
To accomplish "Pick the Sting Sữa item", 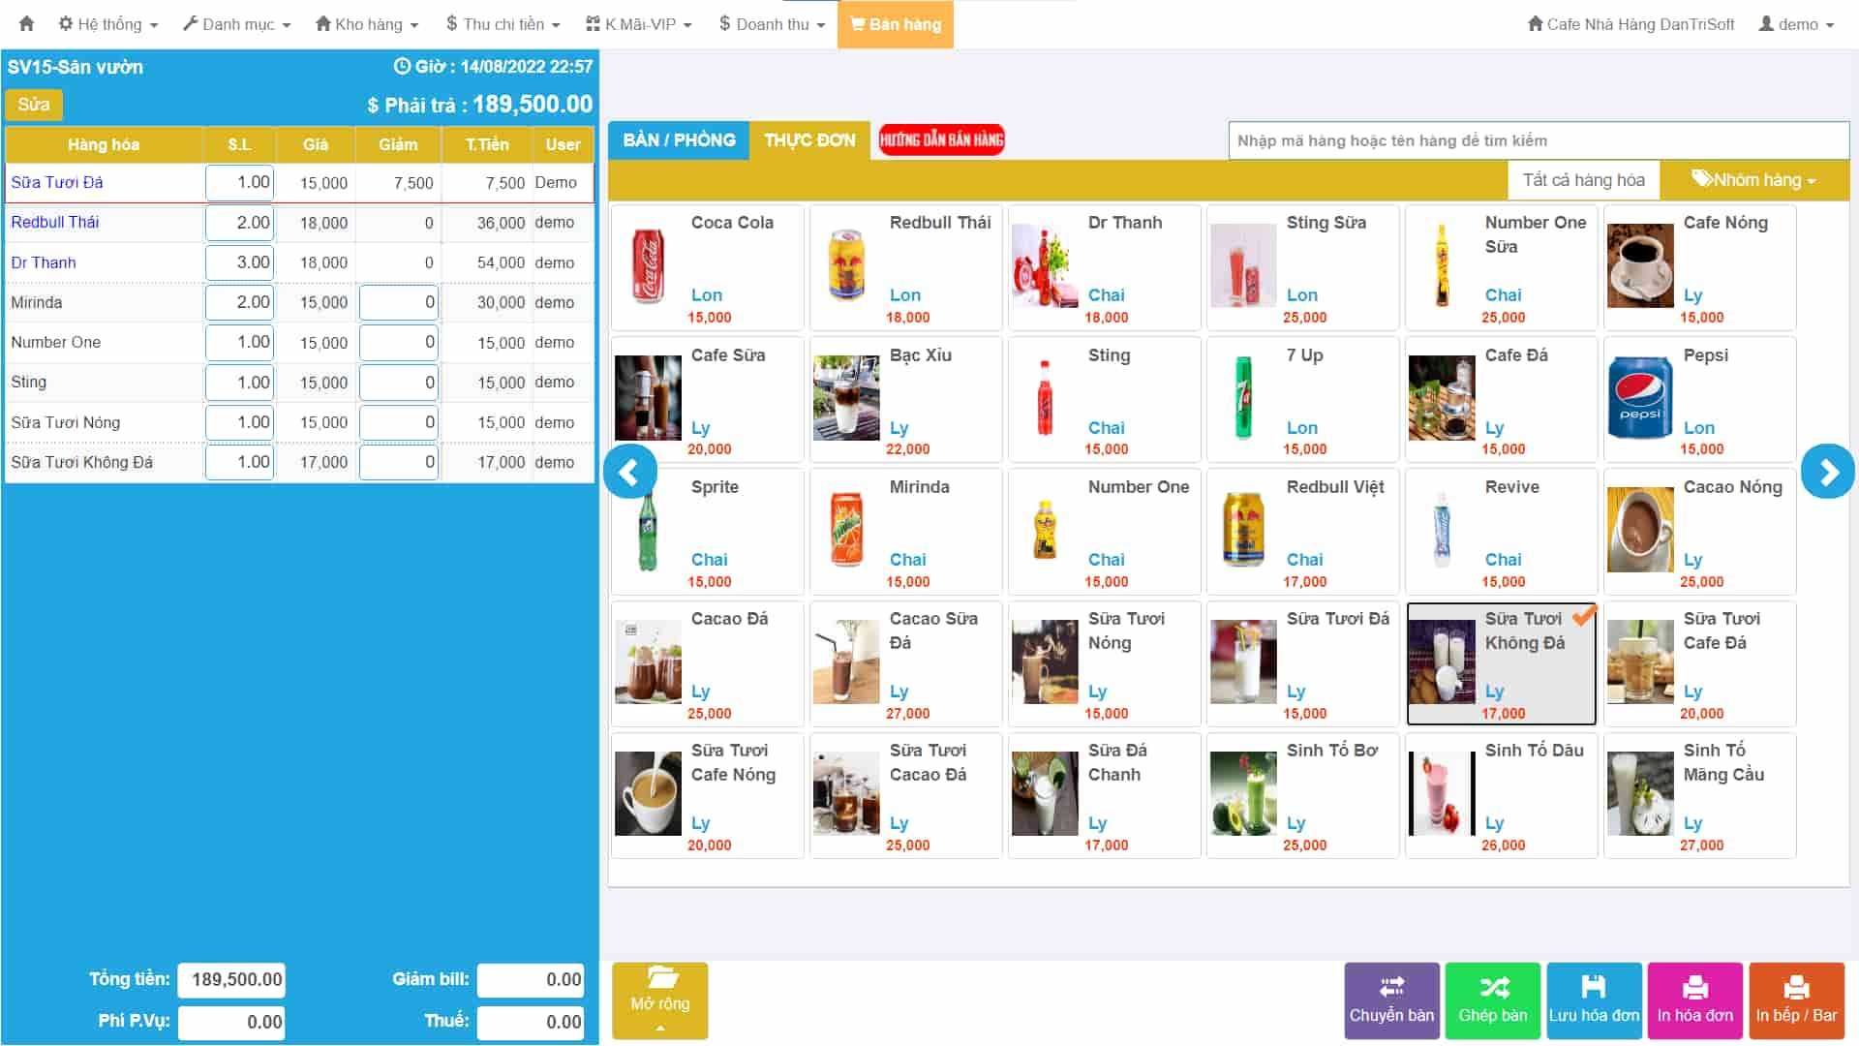I will (1303, 267).
